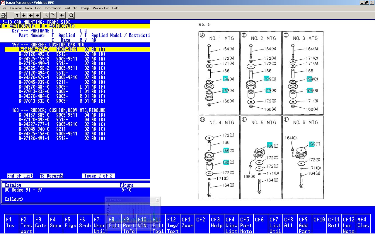
Task: Click the CF5 Part Note function button
Action: pos(246,224)
